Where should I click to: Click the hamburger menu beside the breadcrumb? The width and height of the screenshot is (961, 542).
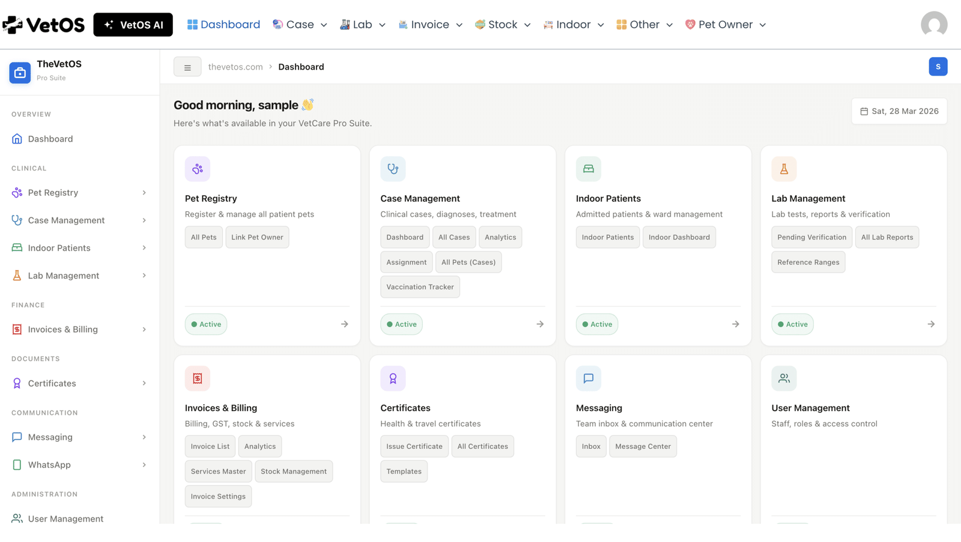point(187,66)
